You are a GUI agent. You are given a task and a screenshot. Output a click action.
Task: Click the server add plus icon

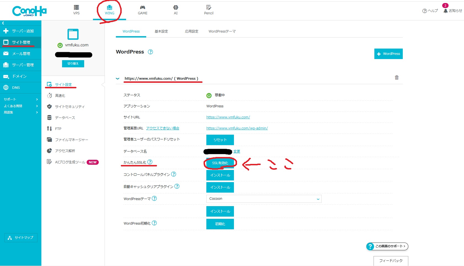tap(6, 31)
